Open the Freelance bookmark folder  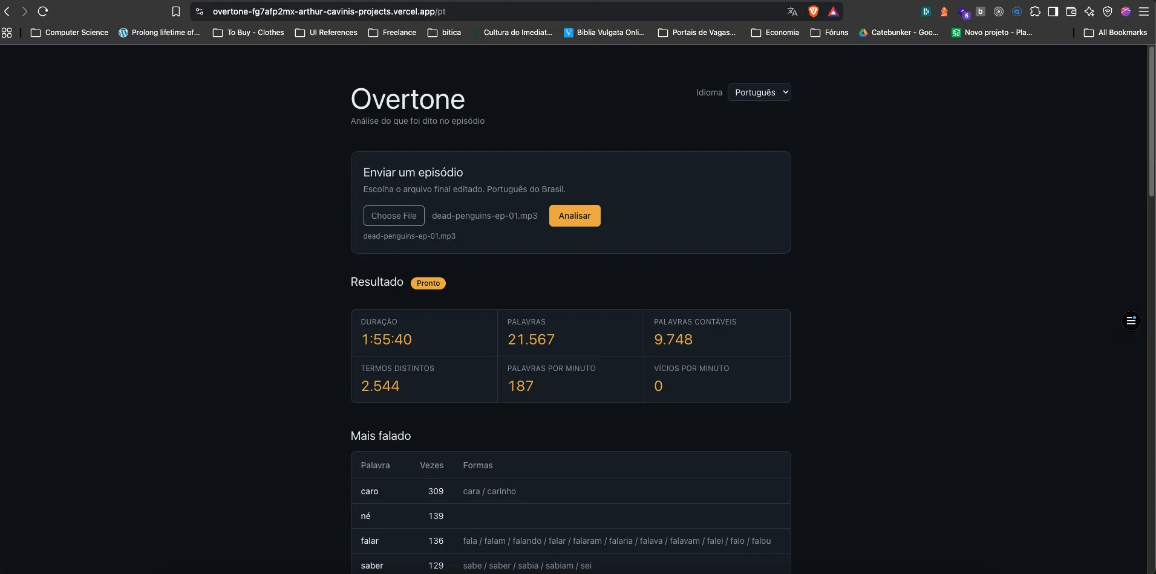coord(392,33)
